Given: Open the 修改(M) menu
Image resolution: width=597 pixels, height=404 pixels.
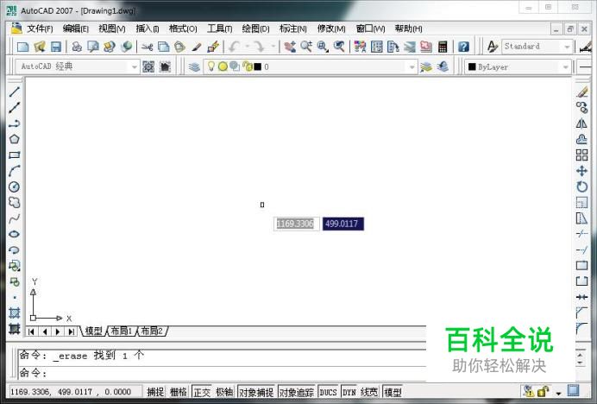Looking at the screenshot, I should [x=331, y=28].
